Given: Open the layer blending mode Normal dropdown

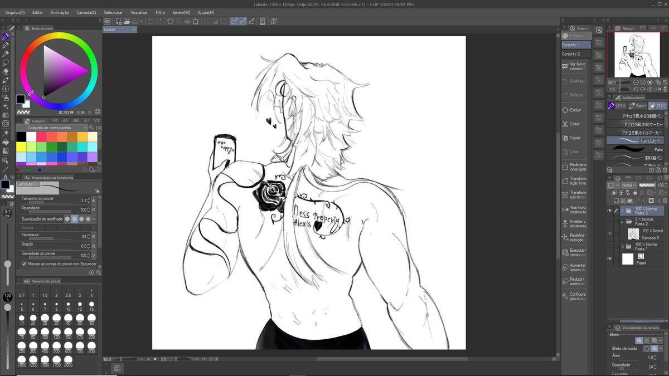Looking at the screenshot, I should click(629, 185).
